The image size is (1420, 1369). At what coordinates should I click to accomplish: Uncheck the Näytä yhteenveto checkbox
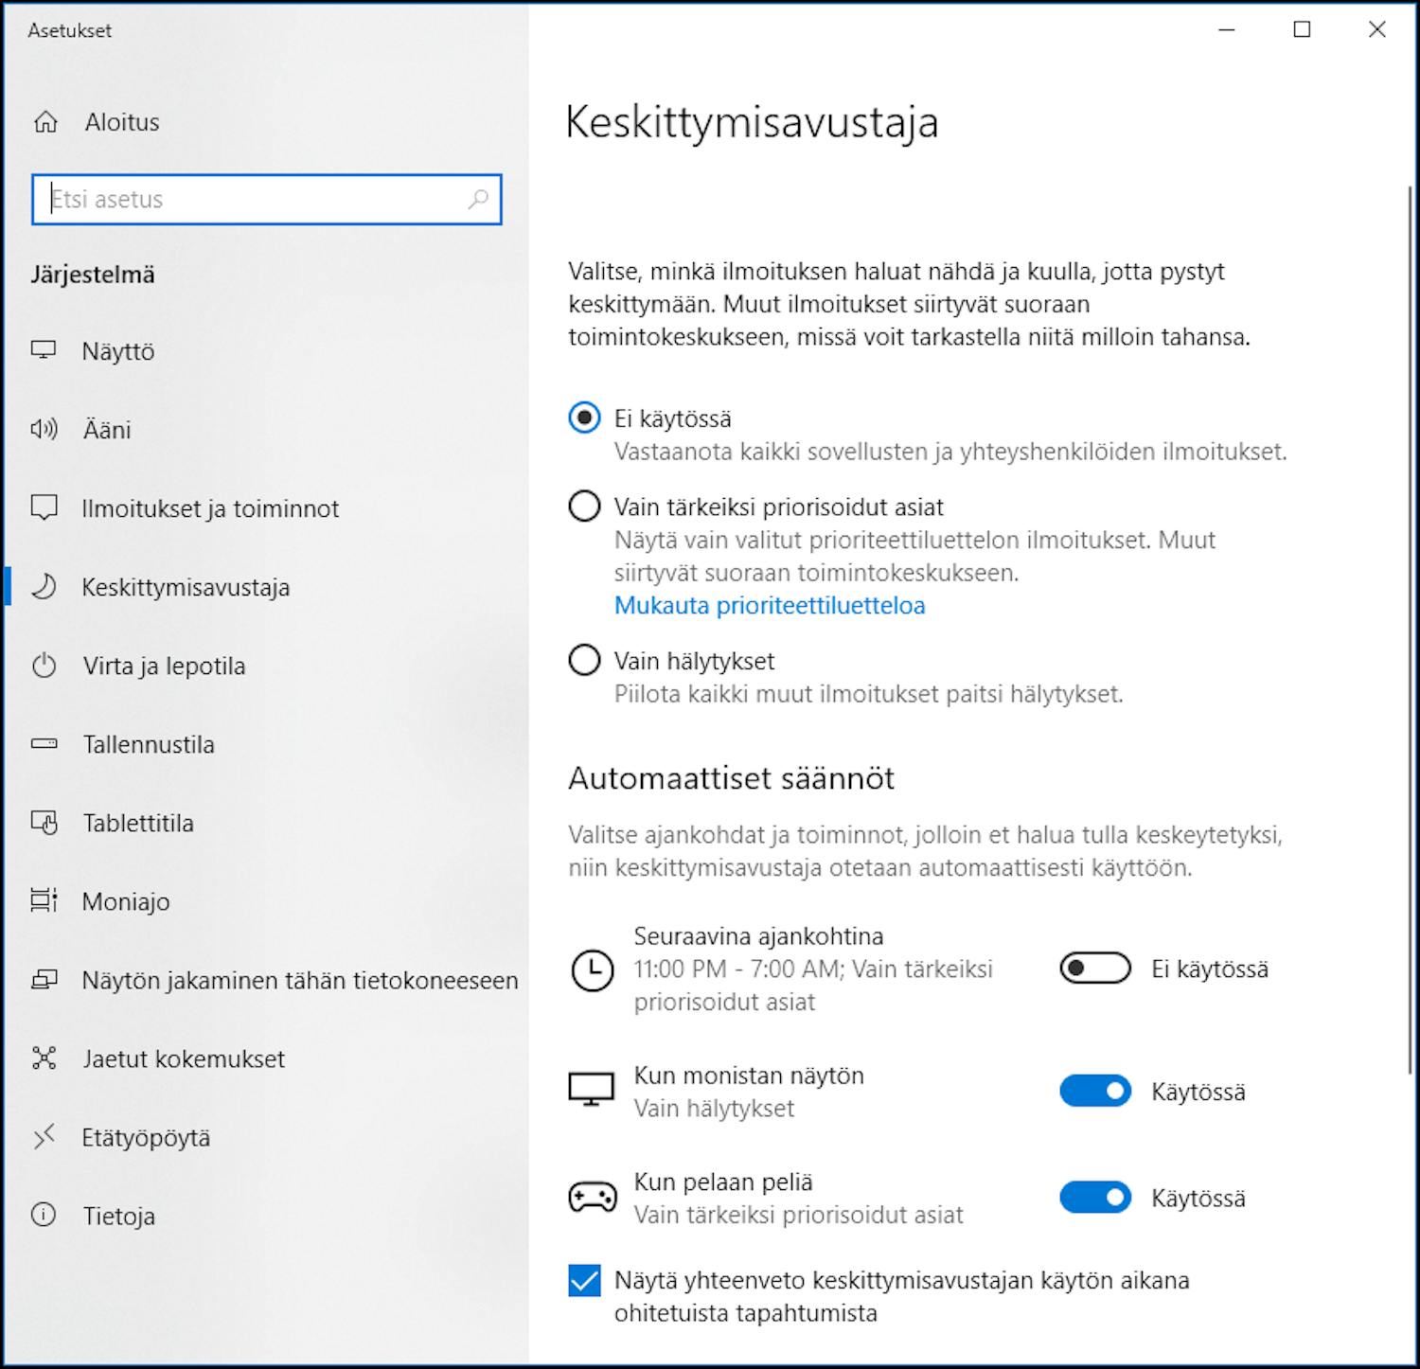[x=583, y=1280]
